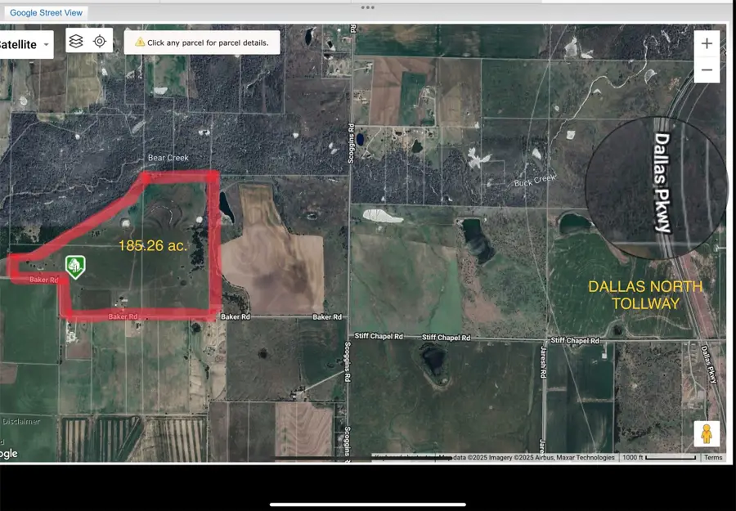Click the pegman Street View figure

(x=706, y=433)
